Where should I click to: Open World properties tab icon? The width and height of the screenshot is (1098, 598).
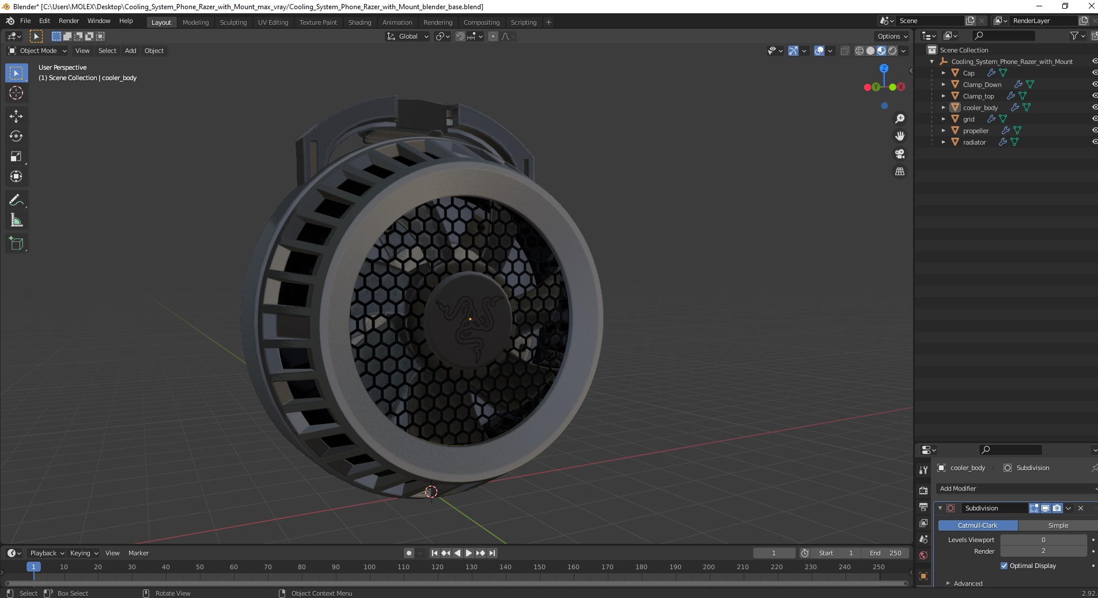coord(923,555)
